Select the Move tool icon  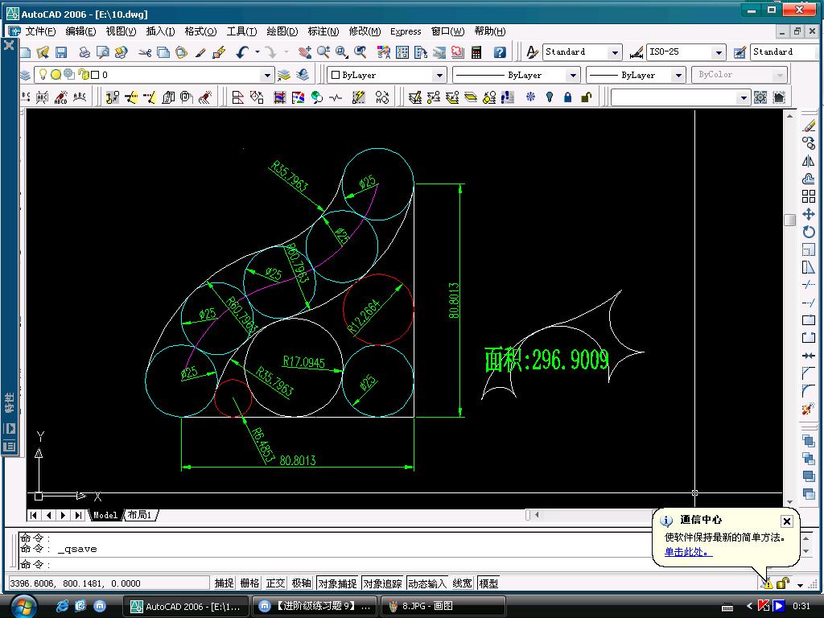click(809, 214)
